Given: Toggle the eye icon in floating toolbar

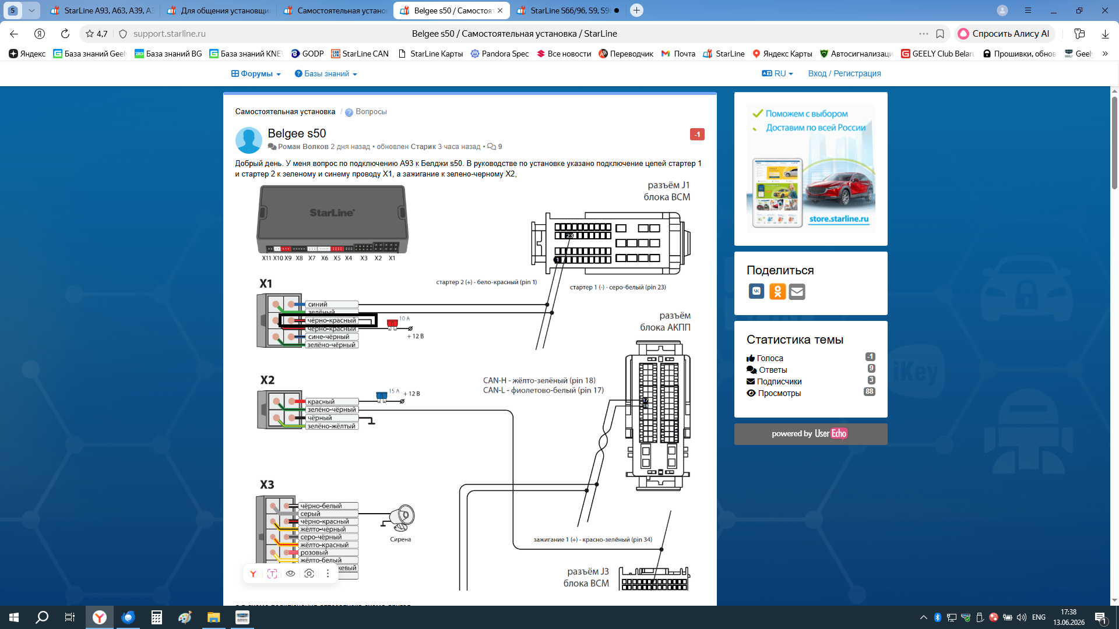Looking at the screenshot, I should pos(290,574).
